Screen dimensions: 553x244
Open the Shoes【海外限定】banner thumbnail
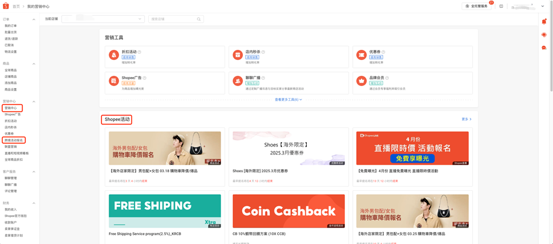tap(289, 148)
